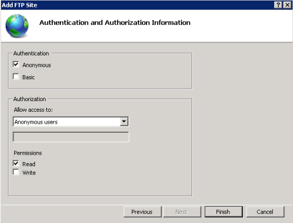293x223 pixels.
Task: Go back with the Previous button
Action: click(x=143, y=212)
